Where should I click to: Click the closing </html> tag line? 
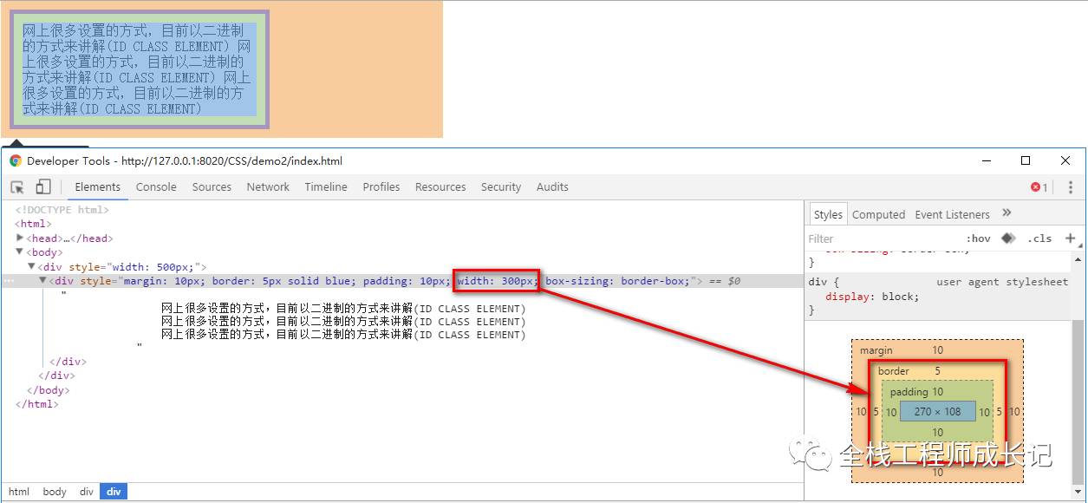pyautogui.click(x=36, y=404)
